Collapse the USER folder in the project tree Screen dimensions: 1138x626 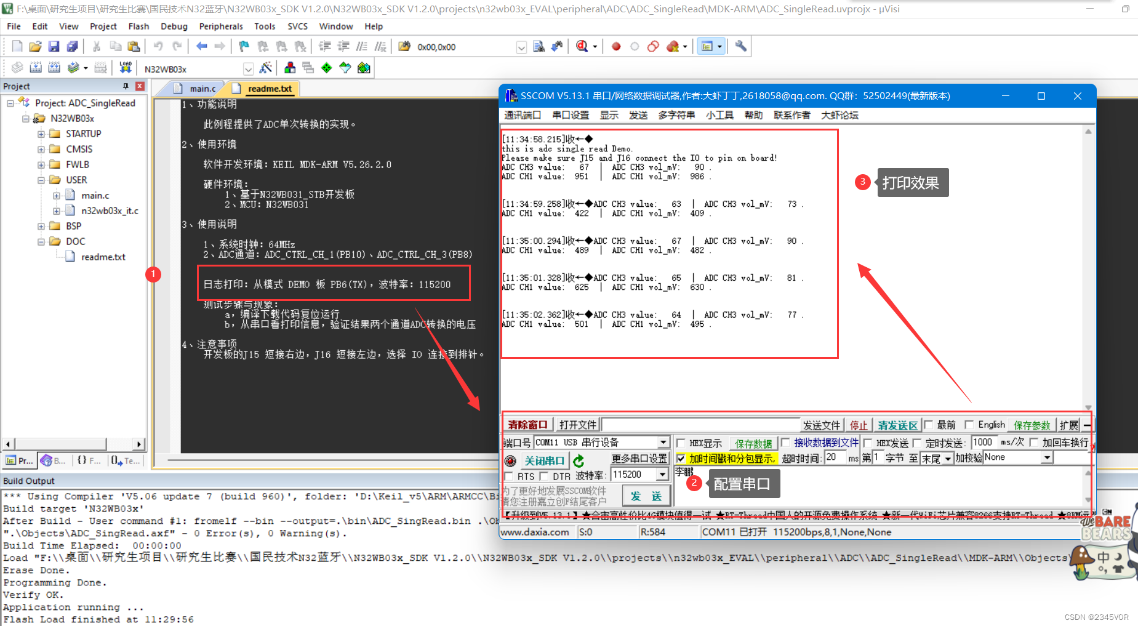(x=41, y=180)
